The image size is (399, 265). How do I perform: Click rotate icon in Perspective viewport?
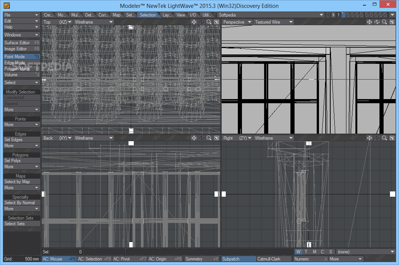pos(377,22)
